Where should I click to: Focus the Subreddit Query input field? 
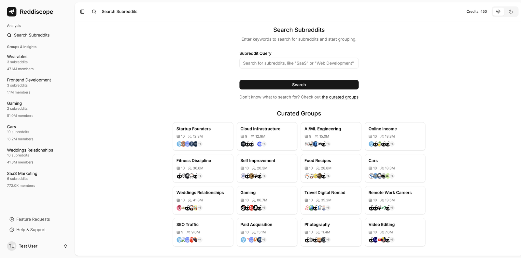click(299, 63)
